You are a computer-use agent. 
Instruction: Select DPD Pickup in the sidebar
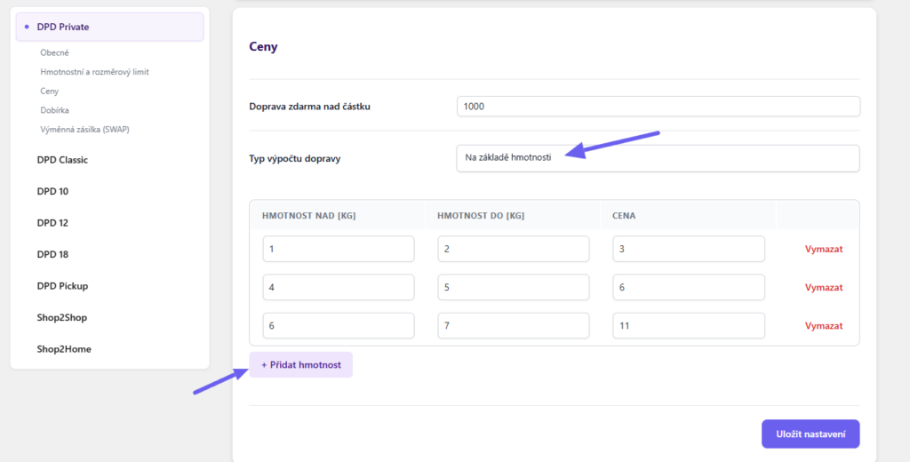click(62, 285)
